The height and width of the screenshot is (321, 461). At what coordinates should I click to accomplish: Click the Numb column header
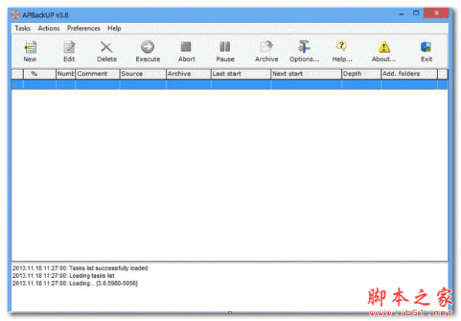coord(66,74)
